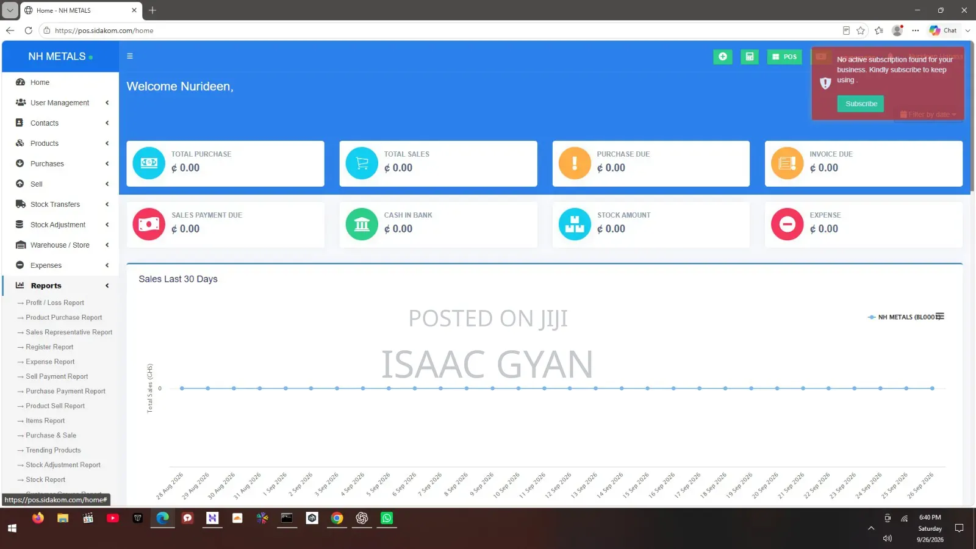976x549 pixels.
Task: Open Sell Payment Report
Action: 57,376
